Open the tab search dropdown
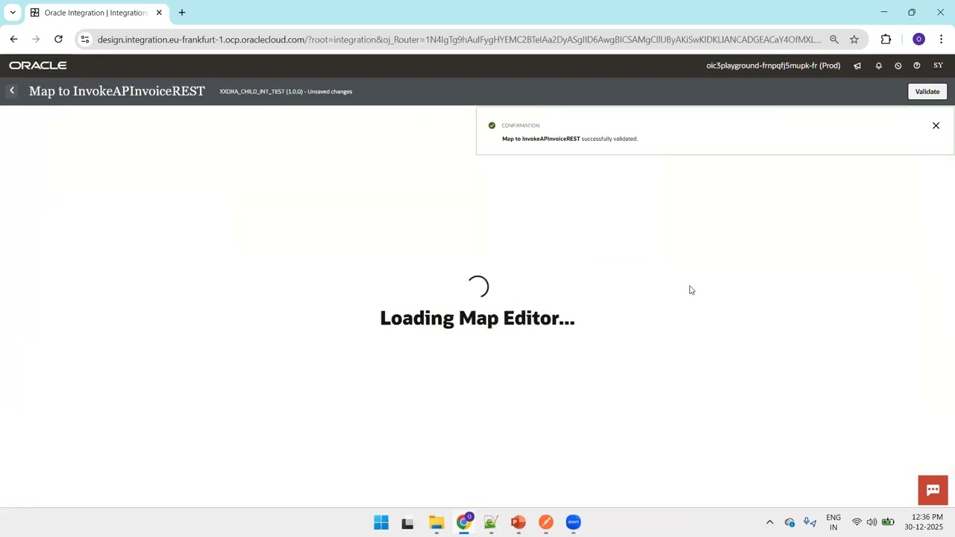The height and width of the screenshot is (537, 955). (x=13, y=13)
